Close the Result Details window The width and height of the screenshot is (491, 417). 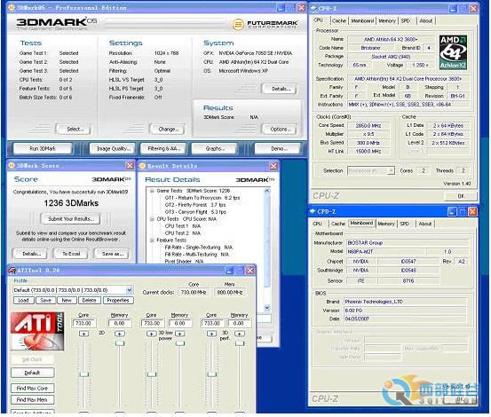(273, 166)
